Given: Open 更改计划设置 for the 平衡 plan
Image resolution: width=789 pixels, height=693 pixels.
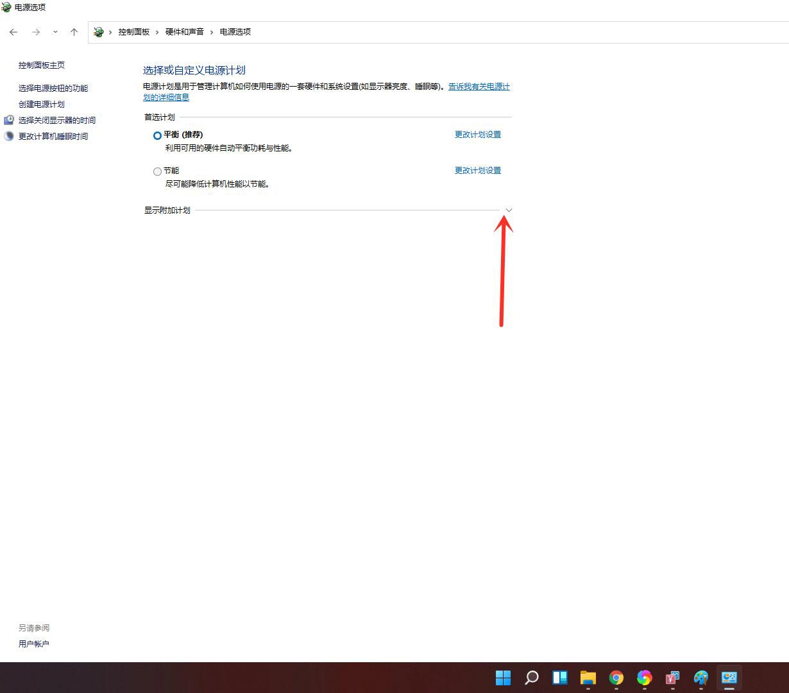Looking at the screenshot, I should point(477,135).
